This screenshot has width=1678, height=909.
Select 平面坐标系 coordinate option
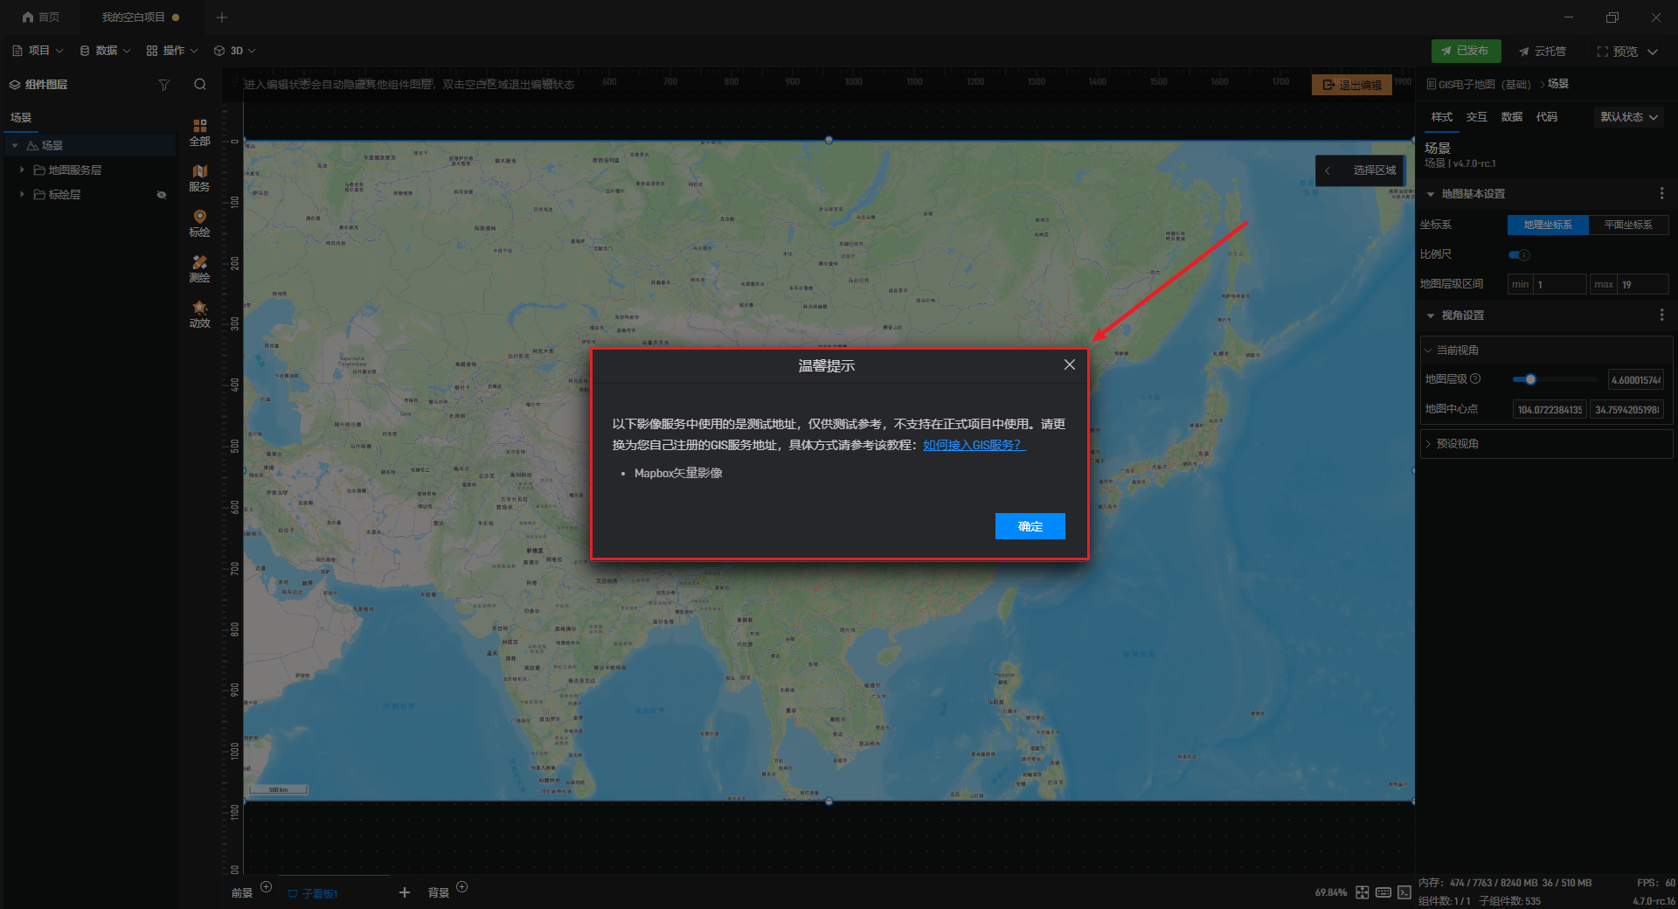click(1627, 225)
